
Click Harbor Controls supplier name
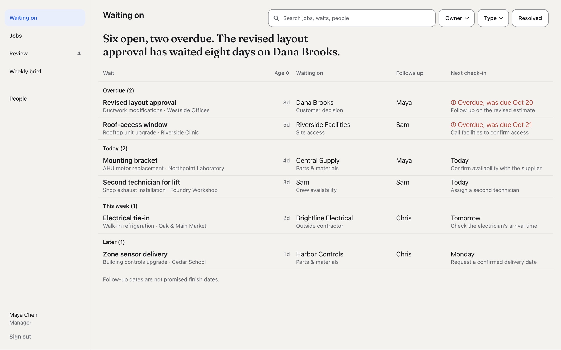[320, 254]
